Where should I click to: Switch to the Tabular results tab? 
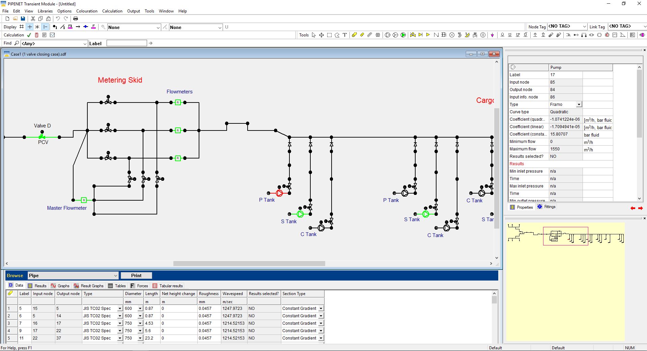(x=168, y=286)
